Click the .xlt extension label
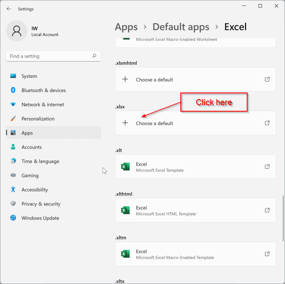 click(x=118, y=150)
